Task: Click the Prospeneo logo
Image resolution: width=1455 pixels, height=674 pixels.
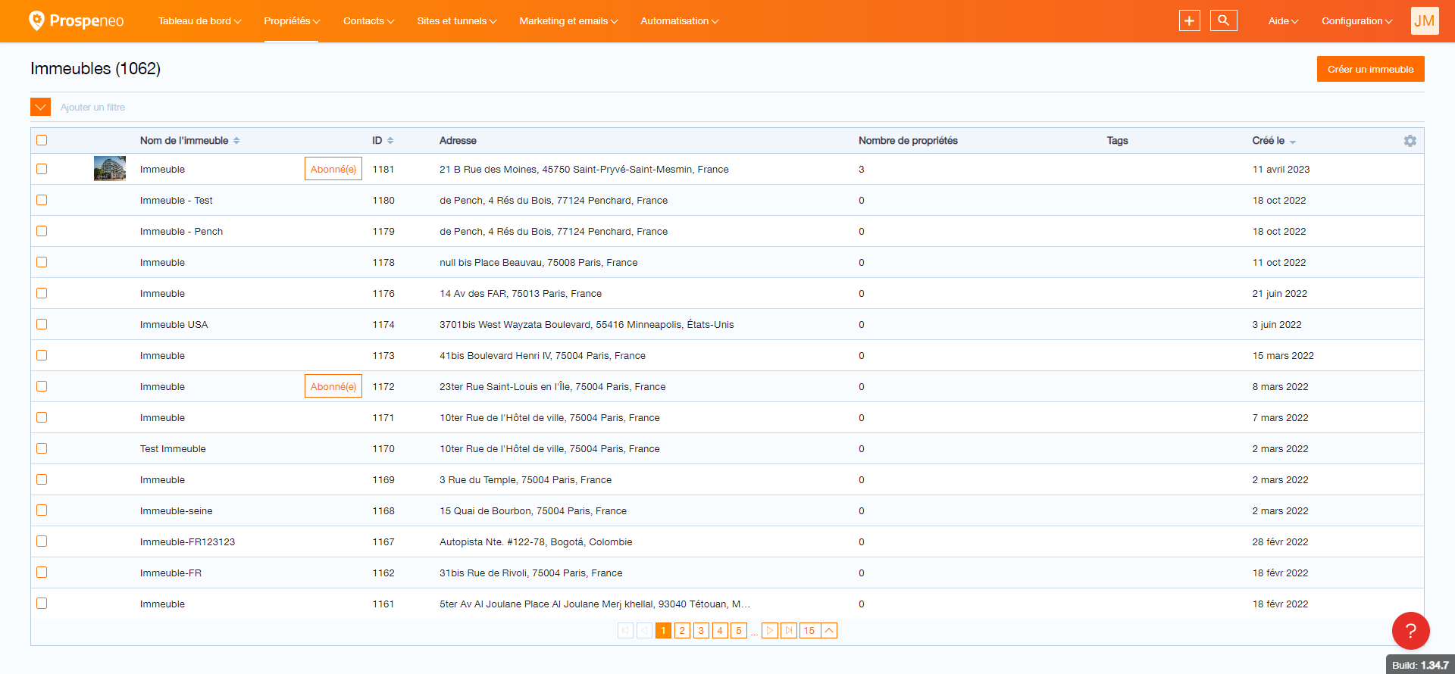Action: [x=76, y=20]
